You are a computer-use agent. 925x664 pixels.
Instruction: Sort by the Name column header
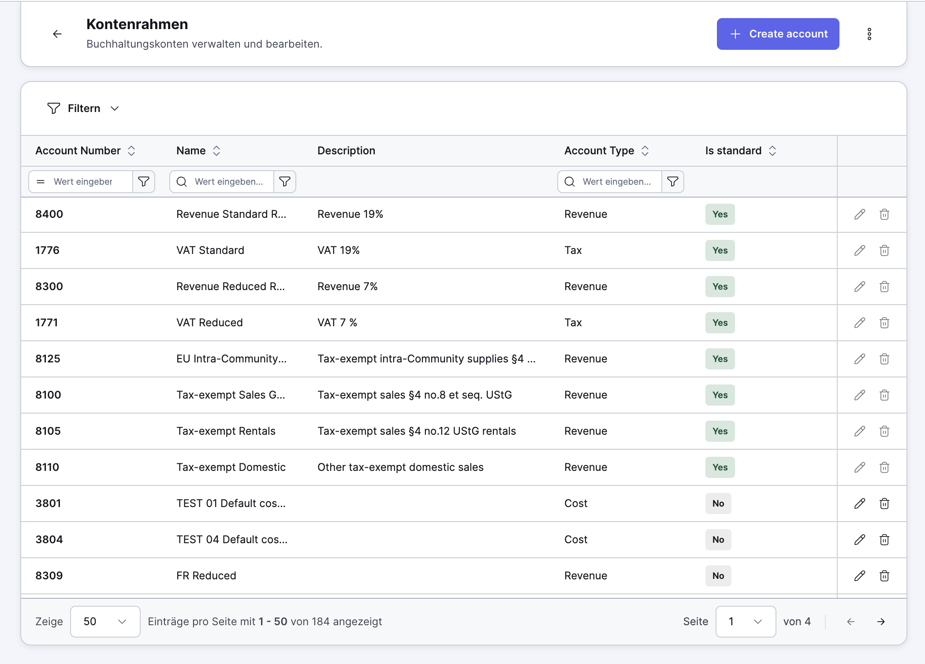coord(216,151)
